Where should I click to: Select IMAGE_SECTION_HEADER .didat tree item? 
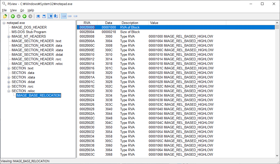point(37,54)
